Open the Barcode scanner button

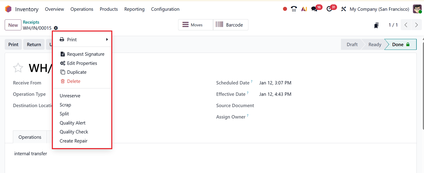click(x=230, y=25)
